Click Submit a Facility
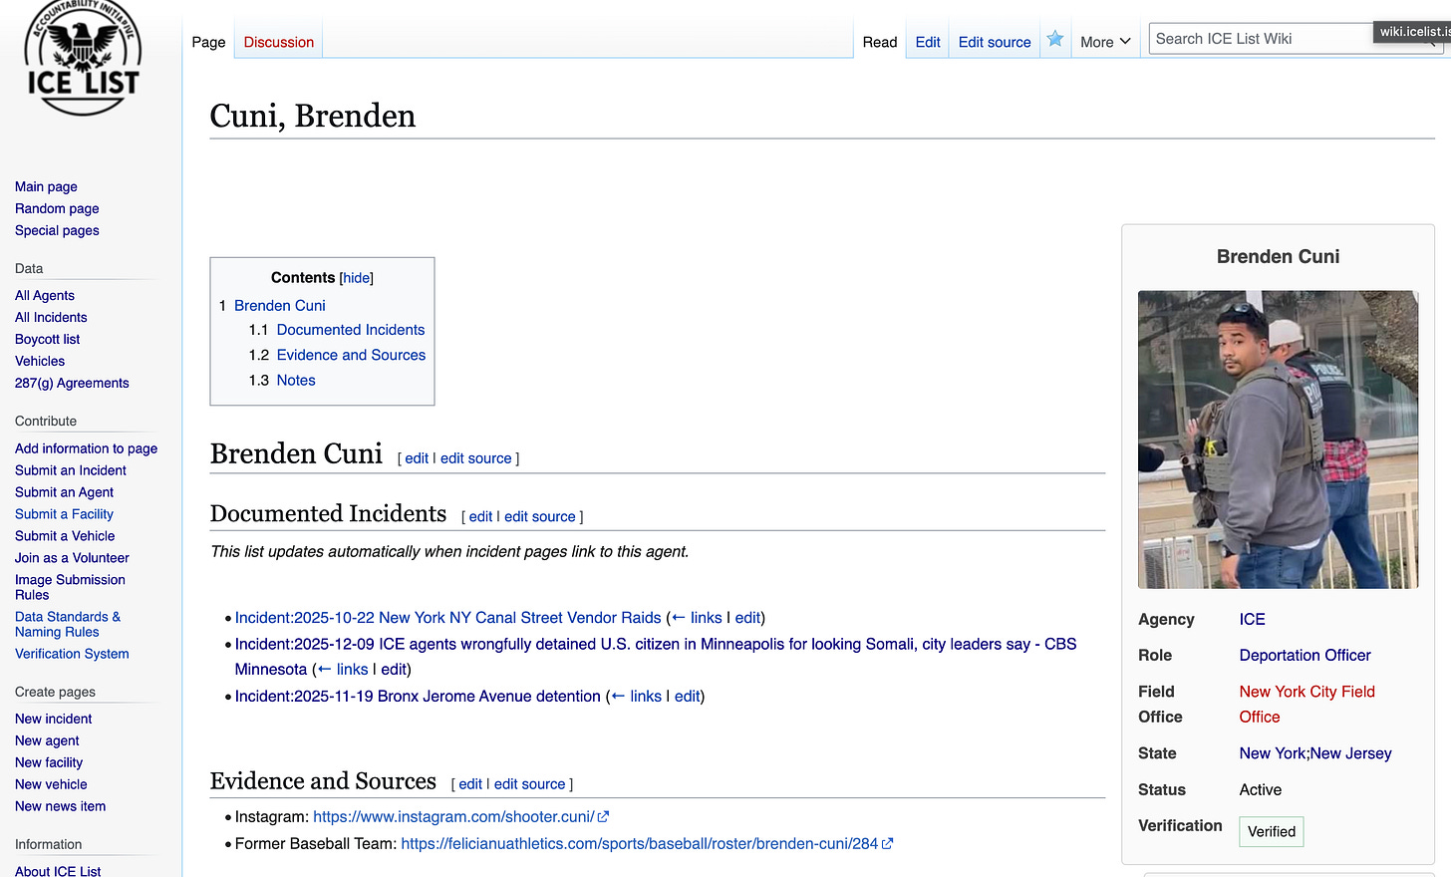Image resolution: width=1451 pixels, height=877 pixels. pyautogui.click(x=64, y=514)
